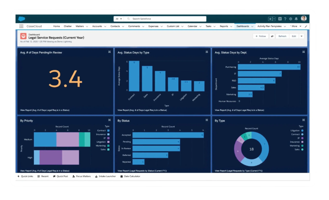Edit the navigation bar with pencil icon
329x200 pixels.
(x=306, y=26)
